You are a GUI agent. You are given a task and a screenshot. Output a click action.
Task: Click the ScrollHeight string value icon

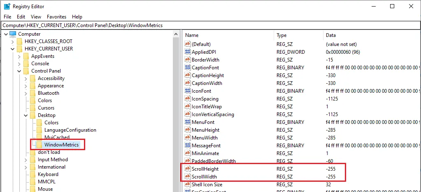coord(187,169)
